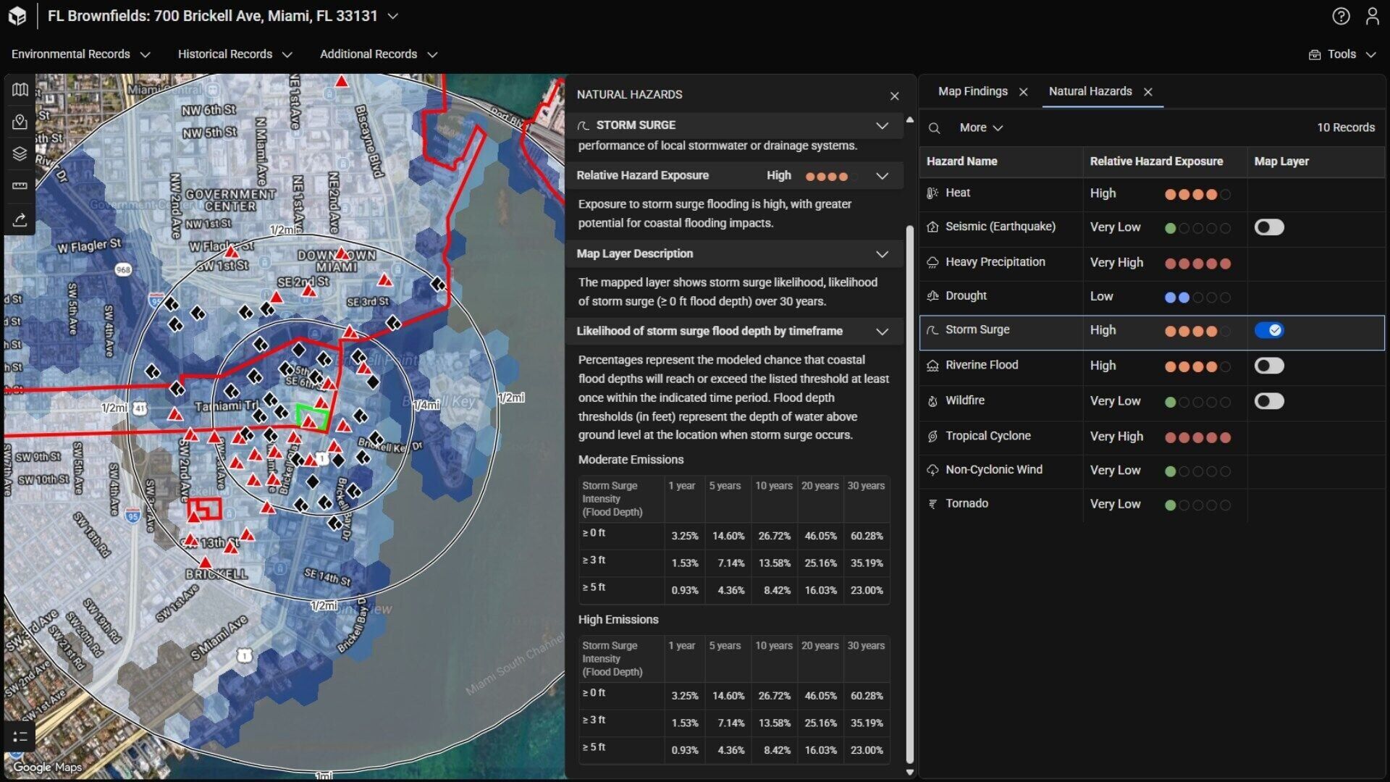Click the Tools toolbox icon
The image size is (1390, 782).
1315,54
